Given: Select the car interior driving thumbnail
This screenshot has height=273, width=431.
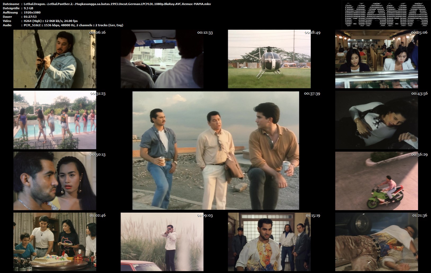Looking at the screenshot, I should [162, 59].
